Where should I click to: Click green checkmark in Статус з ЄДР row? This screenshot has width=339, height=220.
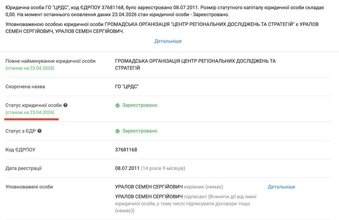pos(117,131)
